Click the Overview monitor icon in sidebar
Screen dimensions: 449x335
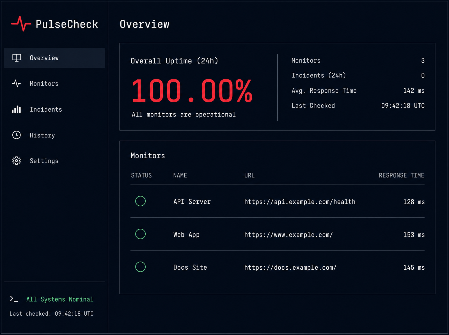pyautogui.click(x=17, y=58)
